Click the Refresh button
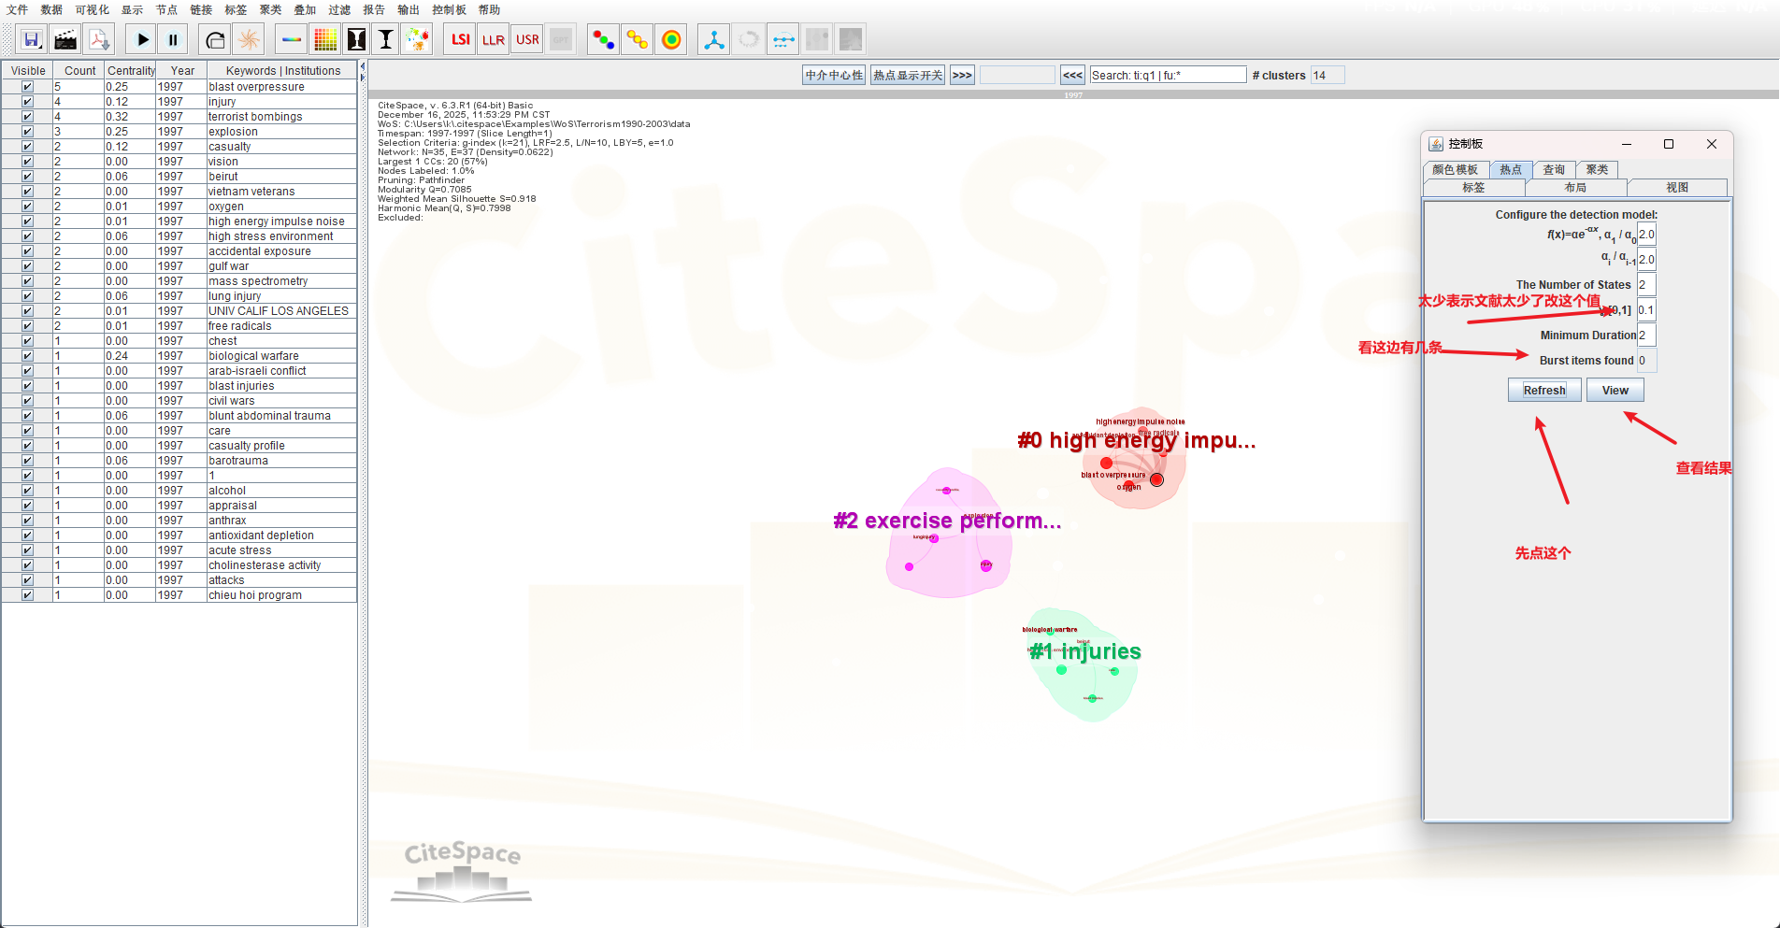Viewport: 1780px width, 928px height. click(1543, 391)
